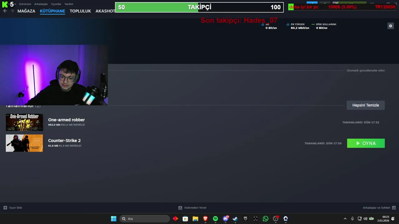
Task: Open the TOPLULUK tab
Action: point(80,11)
